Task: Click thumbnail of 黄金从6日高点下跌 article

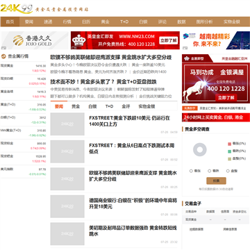Action: pos(67,151)
